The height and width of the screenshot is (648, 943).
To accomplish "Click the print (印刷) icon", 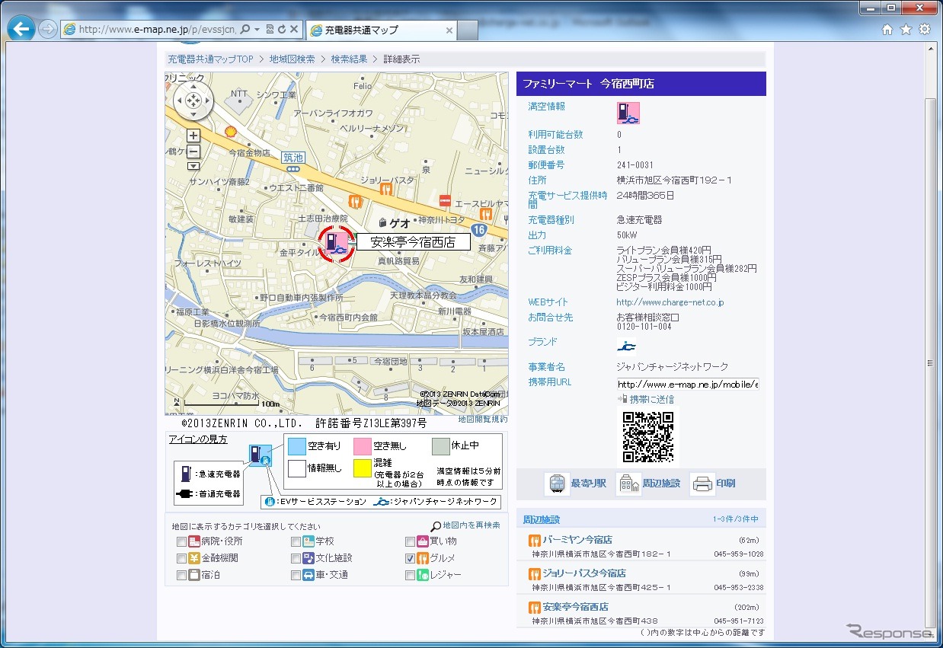I will (x=702, y=484).
